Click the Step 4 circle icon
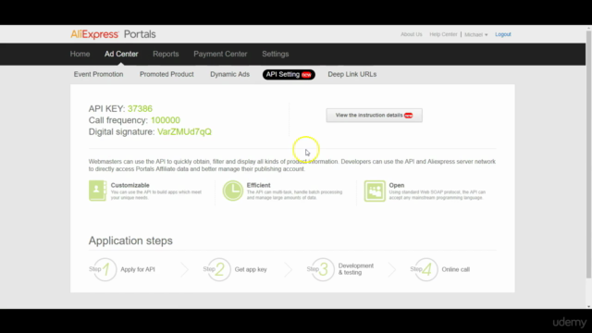This screenshot has width=592, height=333. [x=425, y=269]
